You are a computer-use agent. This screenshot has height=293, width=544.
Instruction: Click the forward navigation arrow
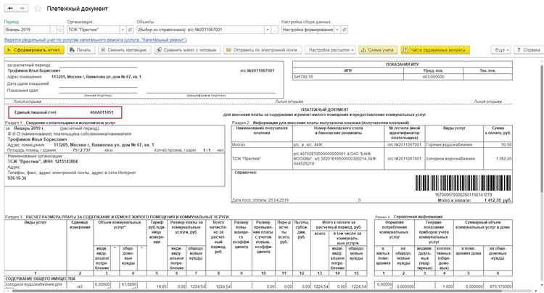tap(22, 7)
